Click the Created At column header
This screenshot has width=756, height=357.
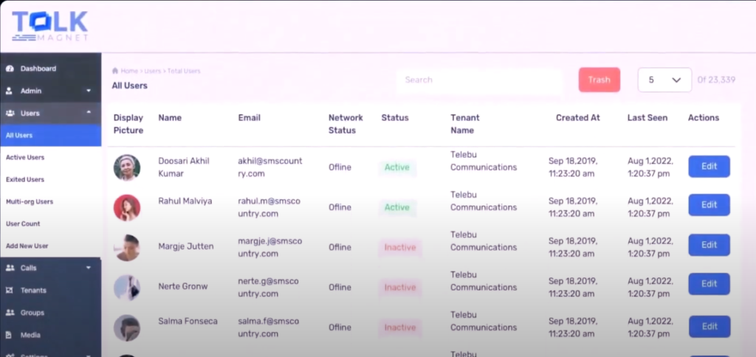click(577, 118)
